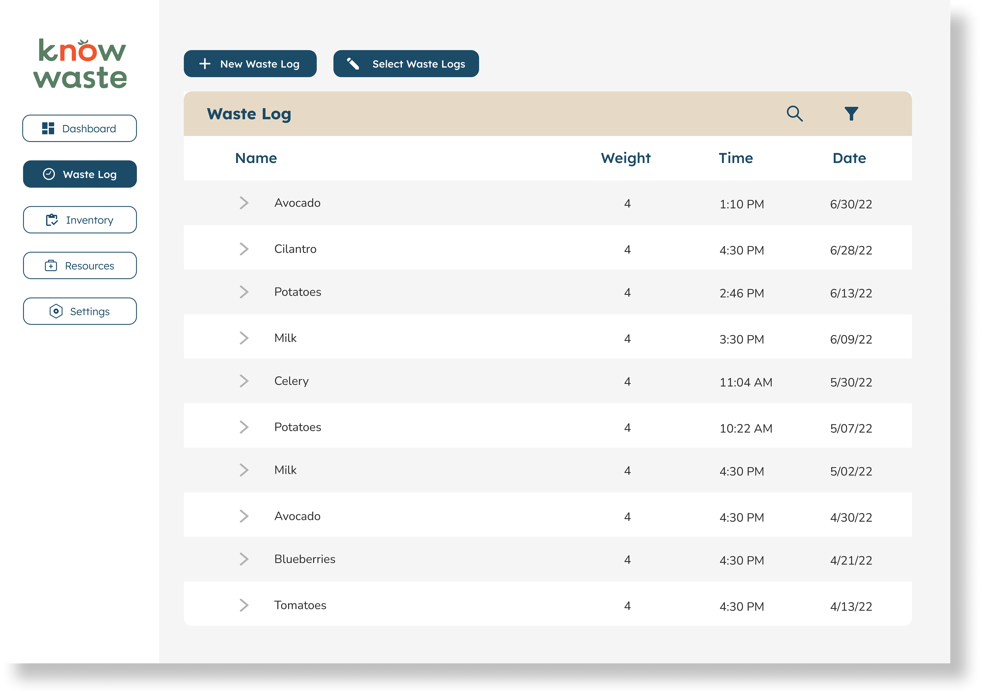Click the 4/30/22 date cell

click(851, 518)
